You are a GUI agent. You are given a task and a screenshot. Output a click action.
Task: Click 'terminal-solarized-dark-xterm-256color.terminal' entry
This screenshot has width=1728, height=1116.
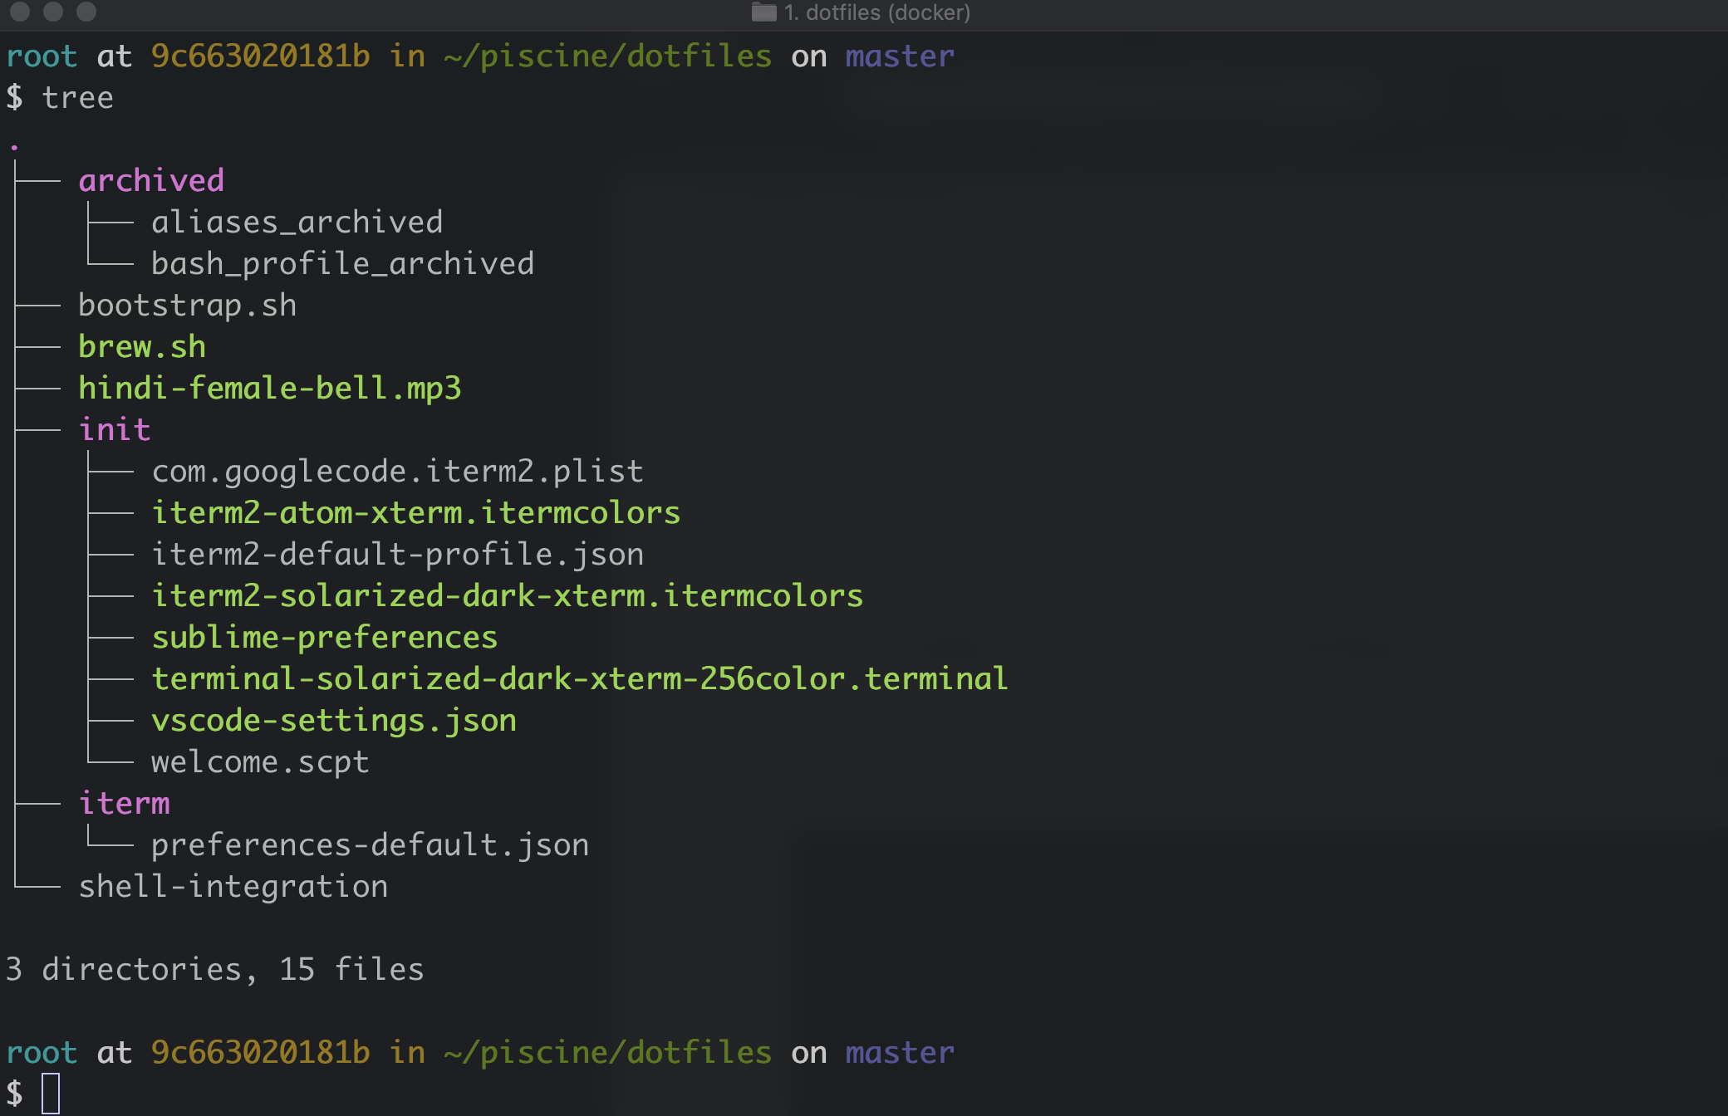(x=580, y=679)
